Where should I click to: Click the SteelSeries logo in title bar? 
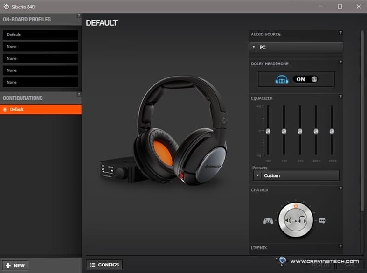click(x=6, y=7)
